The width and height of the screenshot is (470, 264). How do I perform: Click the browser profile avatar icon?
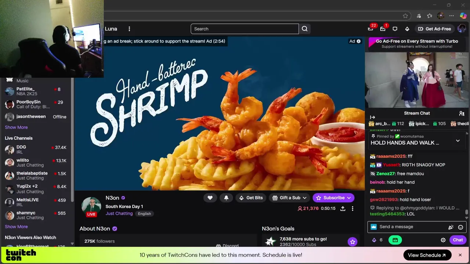point(441,16)
